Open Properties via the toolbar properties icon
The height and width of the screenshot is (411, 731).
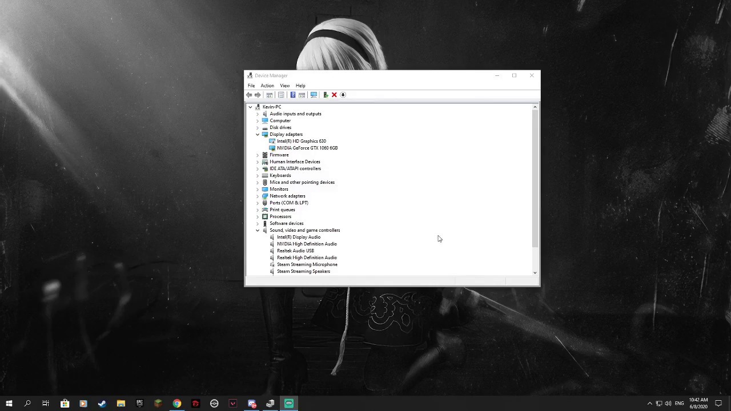click(x=281, y=95)
